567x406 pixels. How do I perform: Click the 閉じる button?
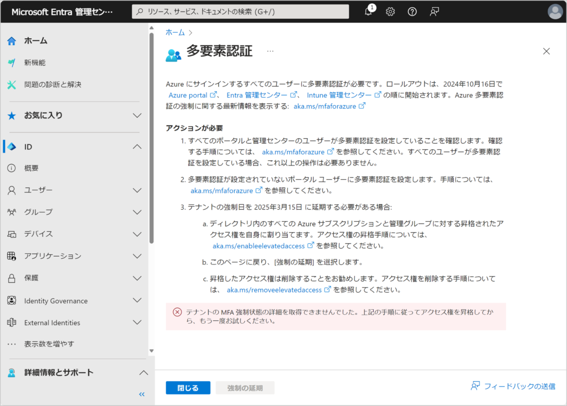click(188, 388)
